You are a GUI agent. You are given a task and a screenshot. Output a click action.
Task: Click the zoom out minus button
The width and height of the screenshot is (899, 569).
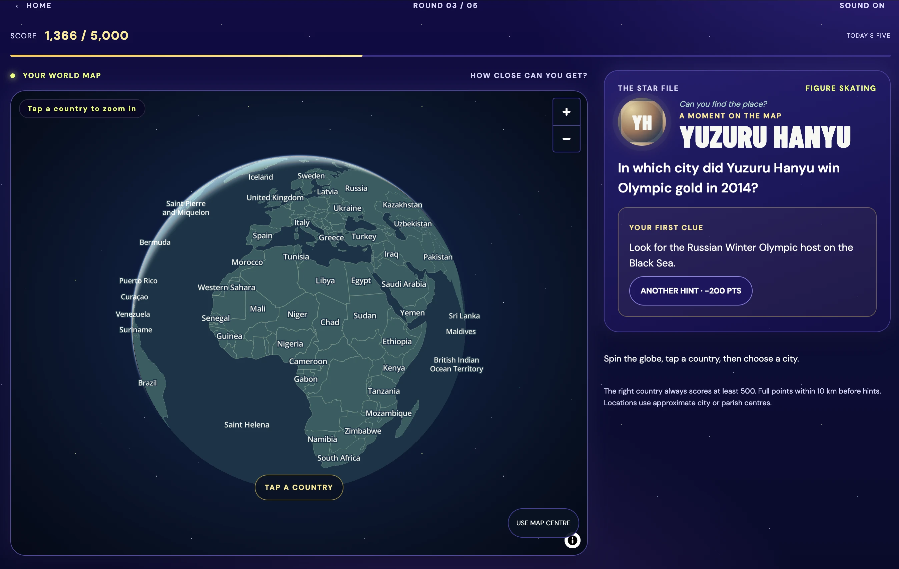click(x=566, y=139)
